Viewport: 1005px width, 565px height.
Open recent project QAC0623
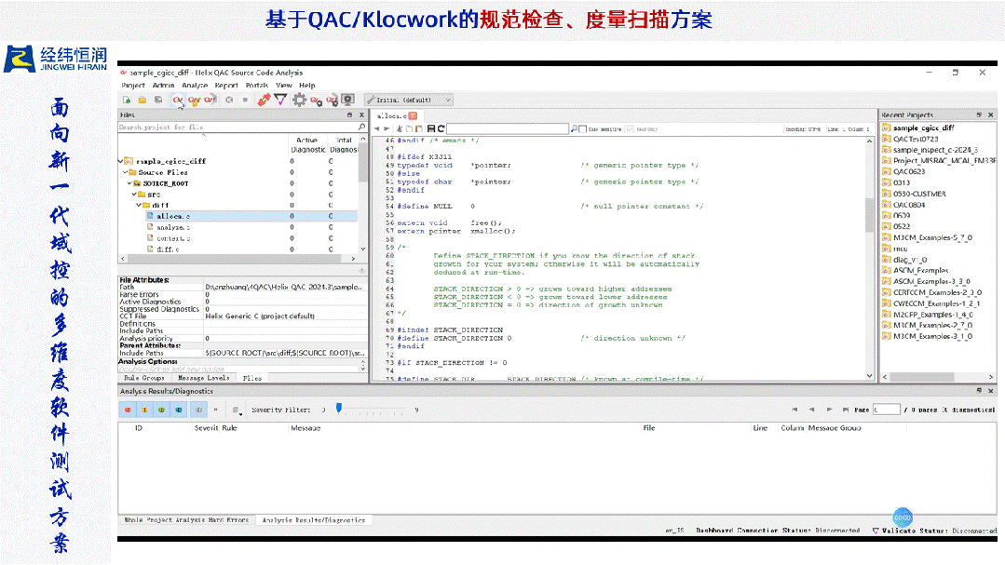click(x=909, y=171)
